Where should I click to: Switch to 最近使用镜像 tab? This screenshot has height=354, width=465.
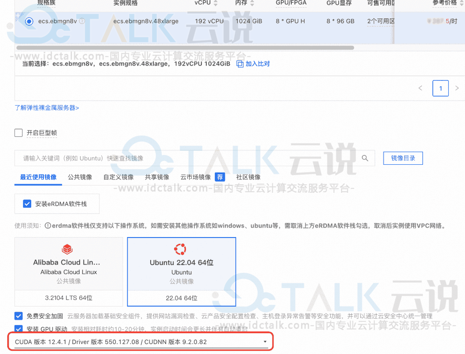point(38,177)
